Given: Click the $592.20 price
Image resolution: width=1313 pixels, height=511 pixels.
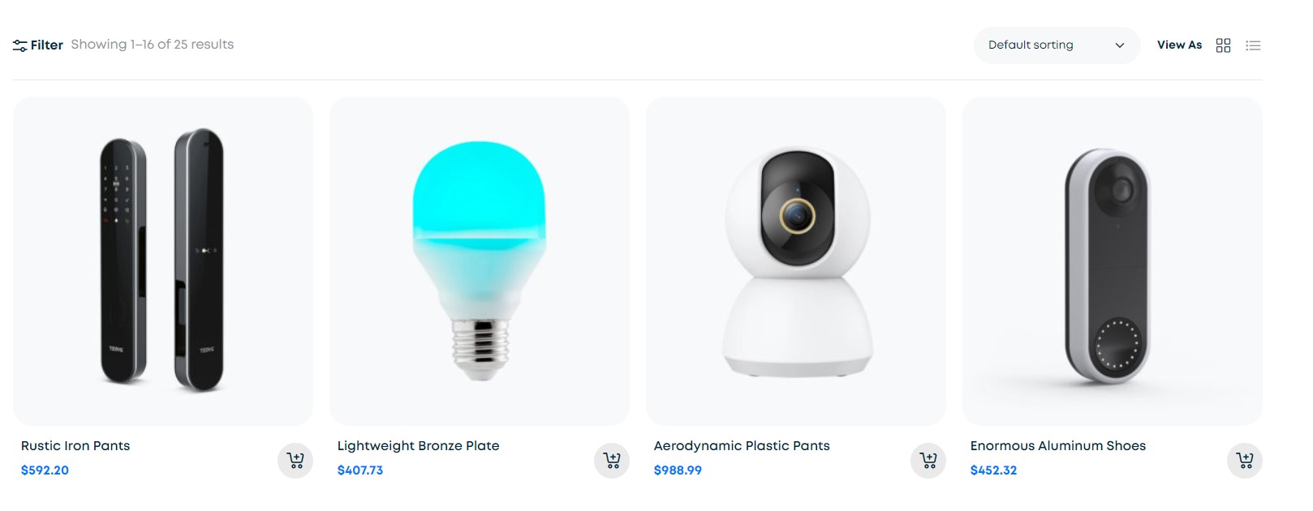Looking at the screenshot, I should point(45,470).
